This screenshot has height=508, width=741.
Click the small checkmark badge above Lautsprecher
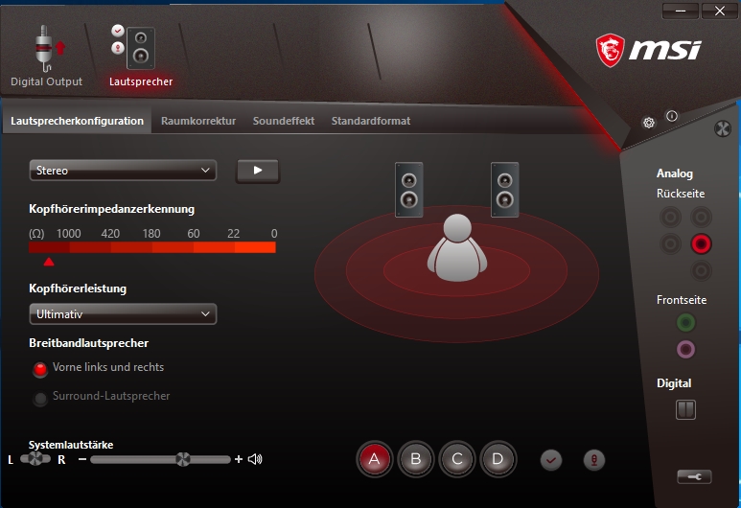(x=118, y=31)
